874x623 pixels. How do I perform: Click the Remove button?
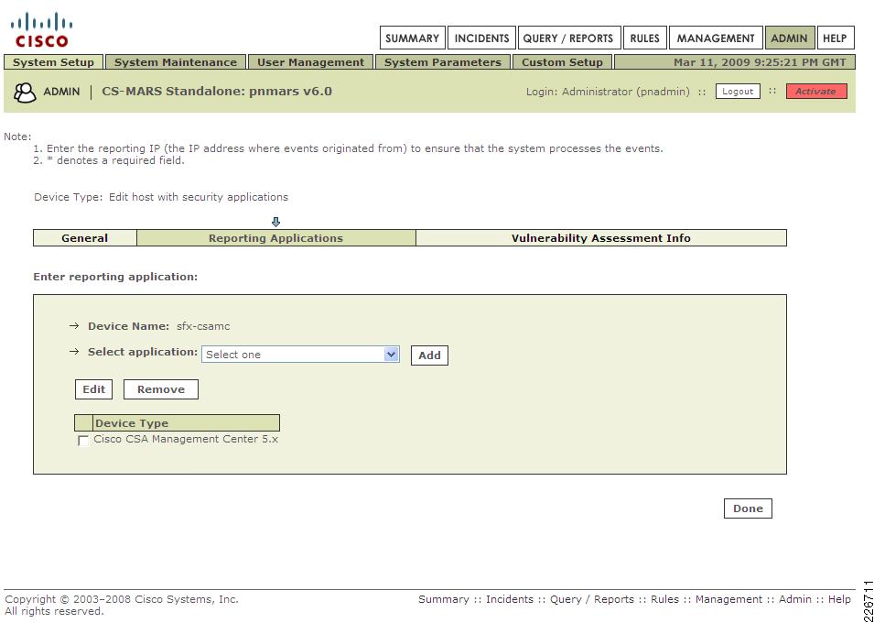160,389
